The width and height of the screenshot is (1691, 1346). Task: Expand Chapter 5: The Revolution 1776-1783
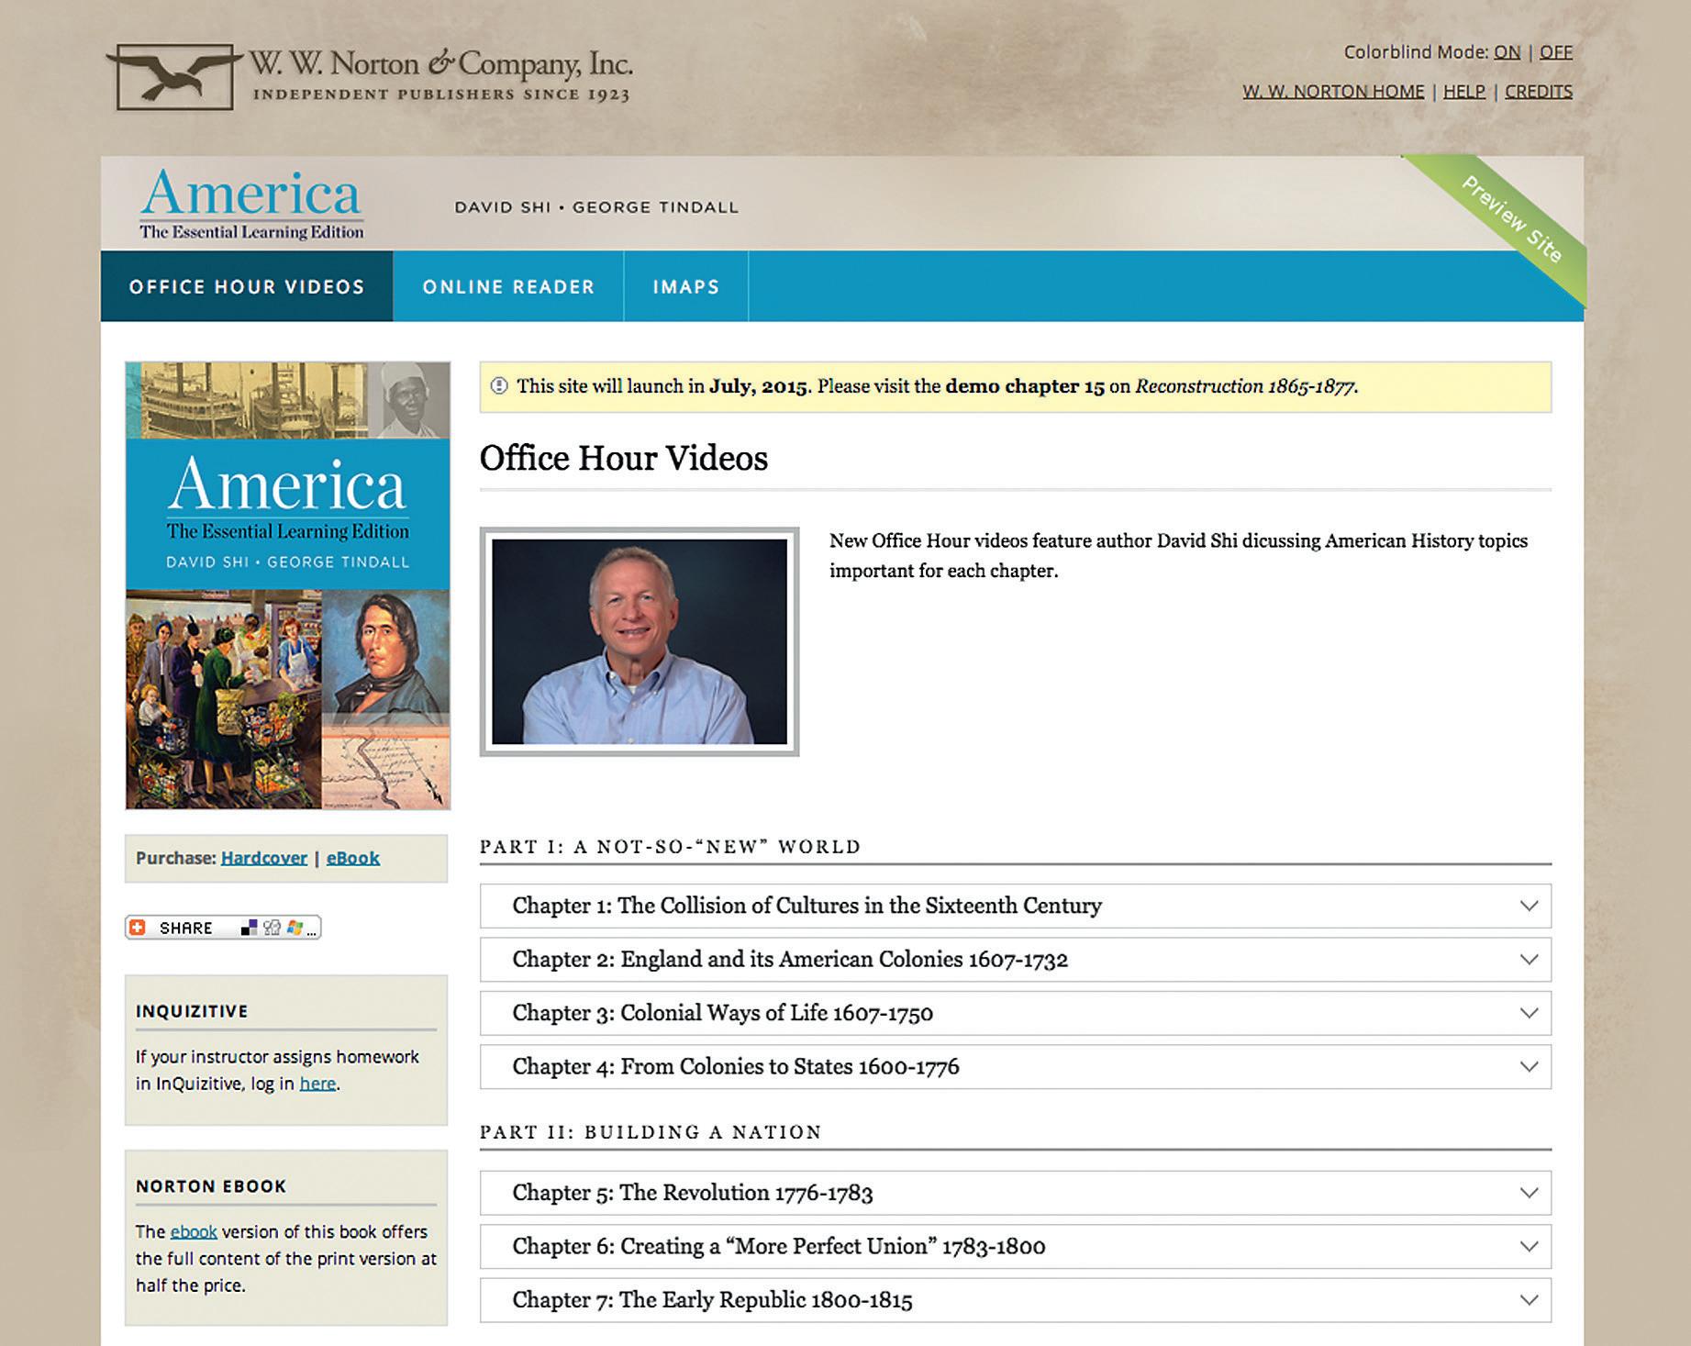[1016, 1193]
